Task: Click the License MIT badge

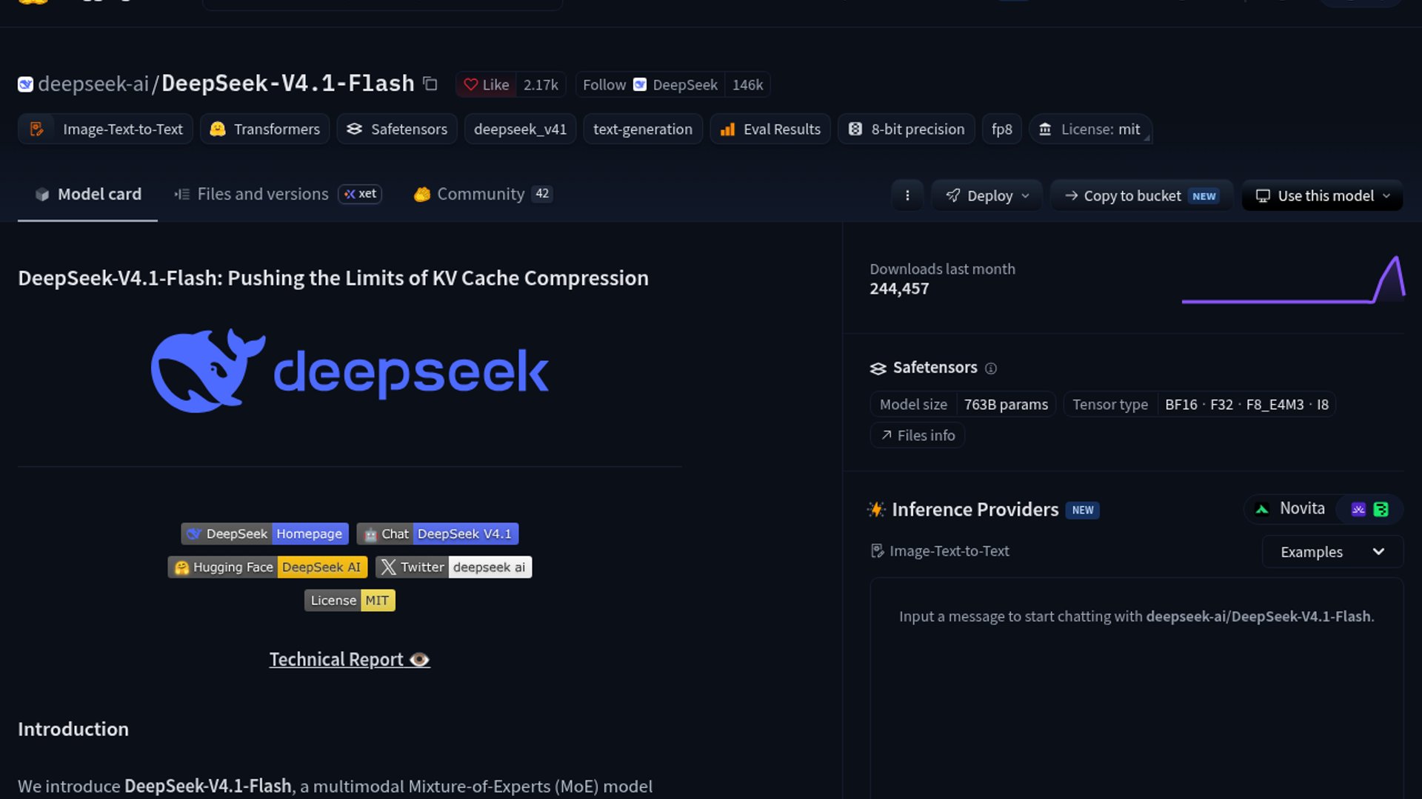Action: [350, 601]
